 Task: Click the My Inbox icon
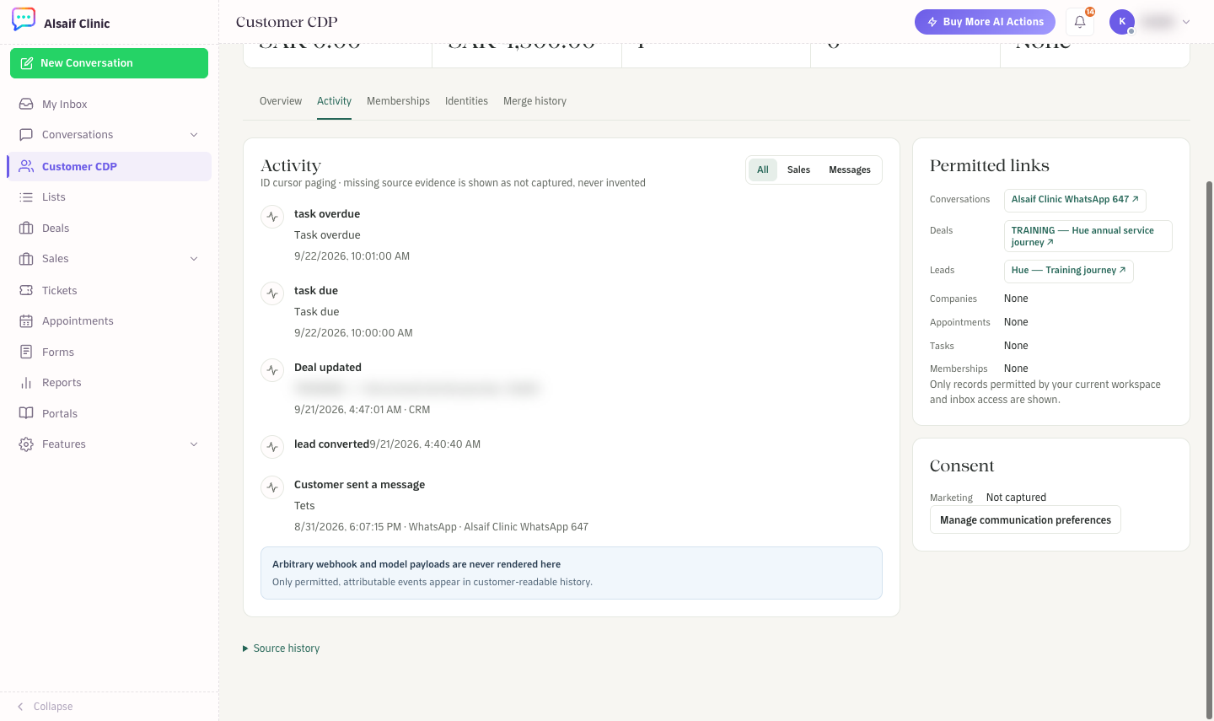[x=26, y=104]
